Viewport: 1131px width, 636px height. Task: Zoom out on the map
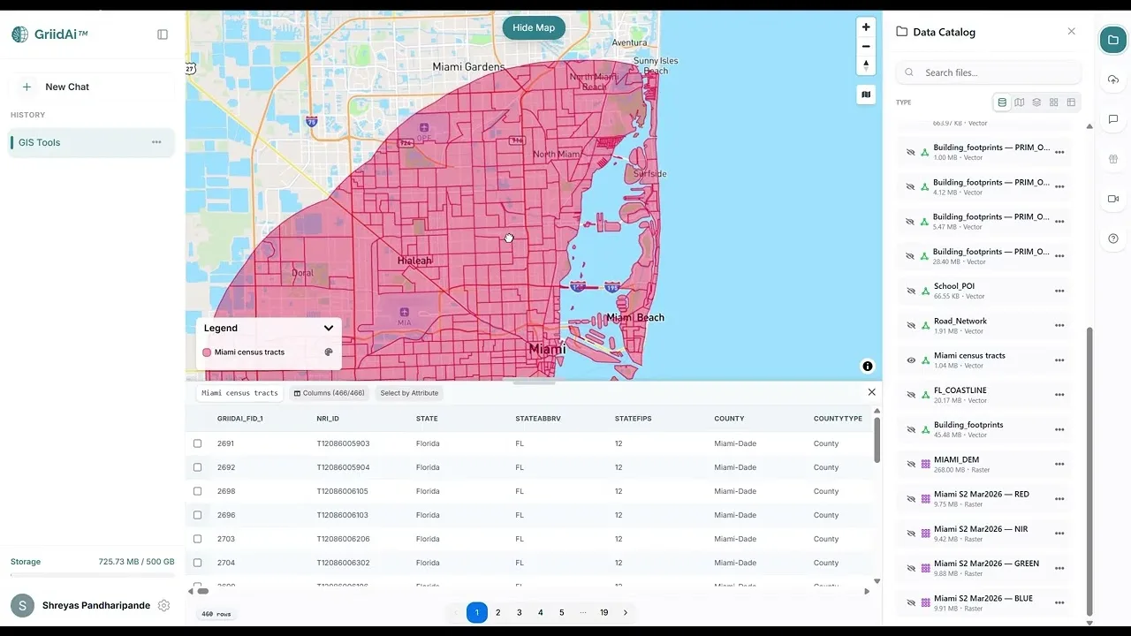(866, 46)
